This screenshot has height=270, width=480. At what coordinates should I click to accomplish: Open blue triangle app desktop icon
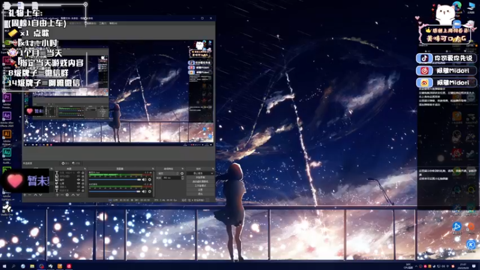tap(457, 227)
